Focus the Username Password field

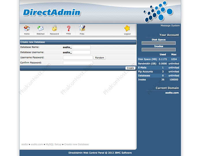(78, 58)
